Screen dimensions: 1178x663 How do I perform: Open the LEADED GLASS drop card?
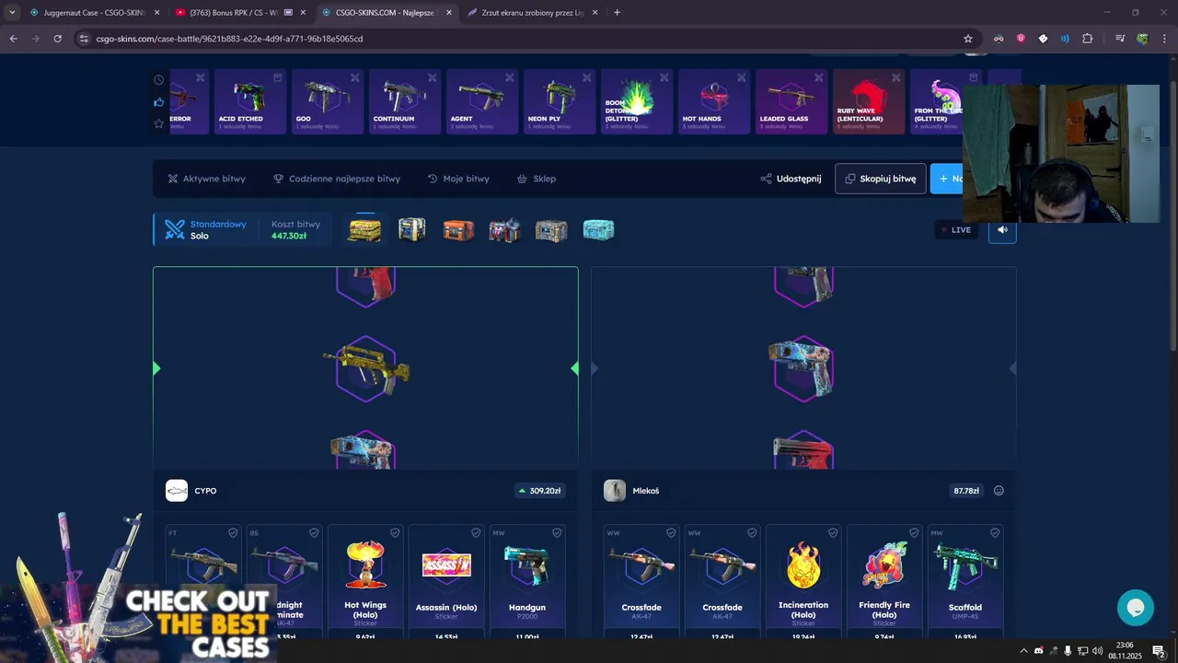tap(791, 101)
